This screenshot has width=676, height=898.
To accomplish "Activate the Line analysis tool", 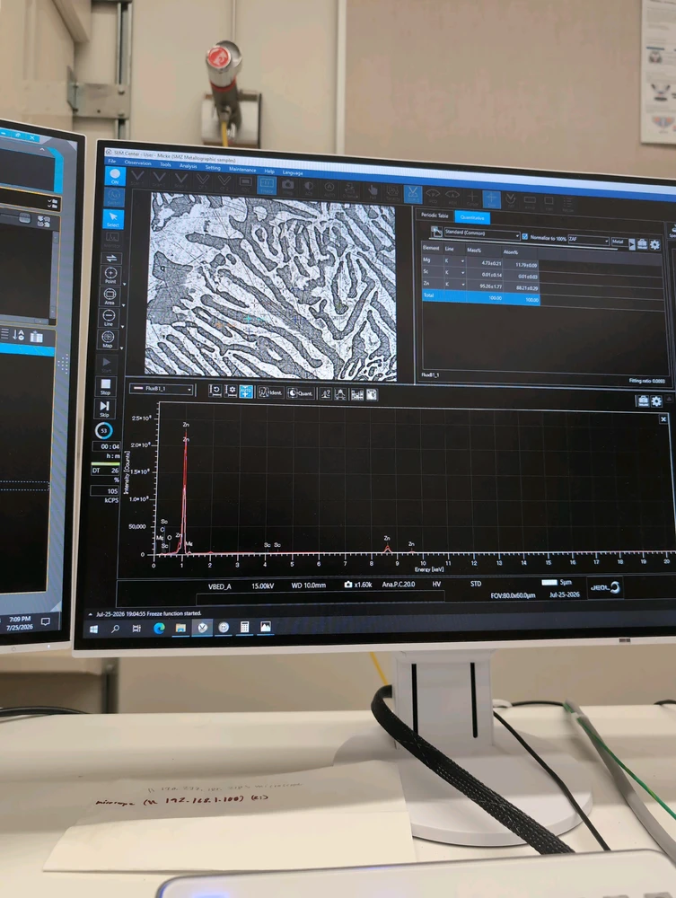I will pos(109,317).
